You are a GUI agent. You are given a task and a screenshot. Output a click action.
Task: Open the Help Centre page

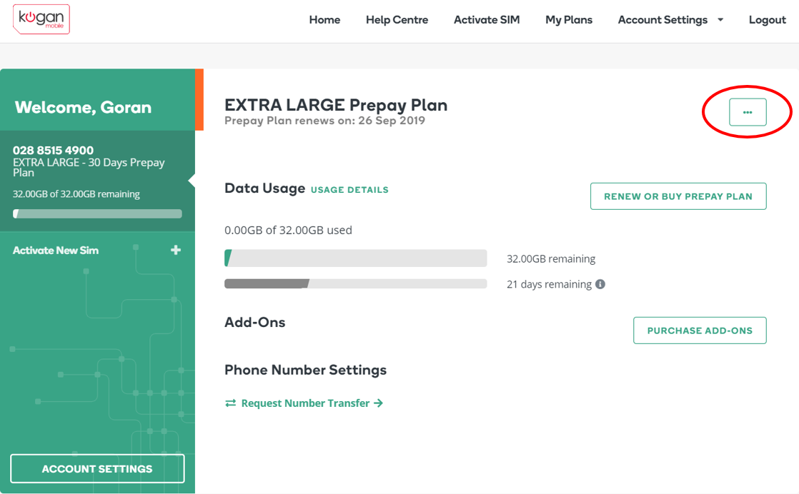click(x=397, y=20)
